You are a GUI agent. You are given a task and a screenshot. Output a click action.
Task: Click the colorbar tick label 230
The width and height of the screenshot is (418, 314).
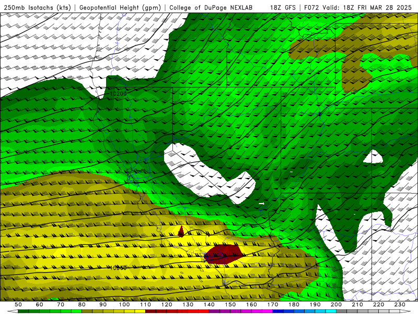click(x=400, y=305)
